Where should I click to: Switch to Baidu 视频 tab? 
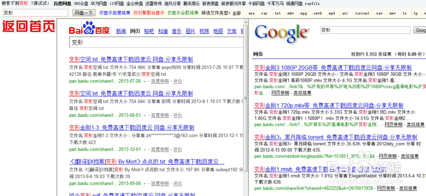tap(204, 31)
